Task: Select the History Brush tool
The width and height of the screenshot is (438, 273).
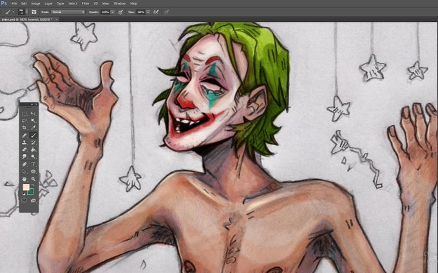Action: tap(33, 143)
